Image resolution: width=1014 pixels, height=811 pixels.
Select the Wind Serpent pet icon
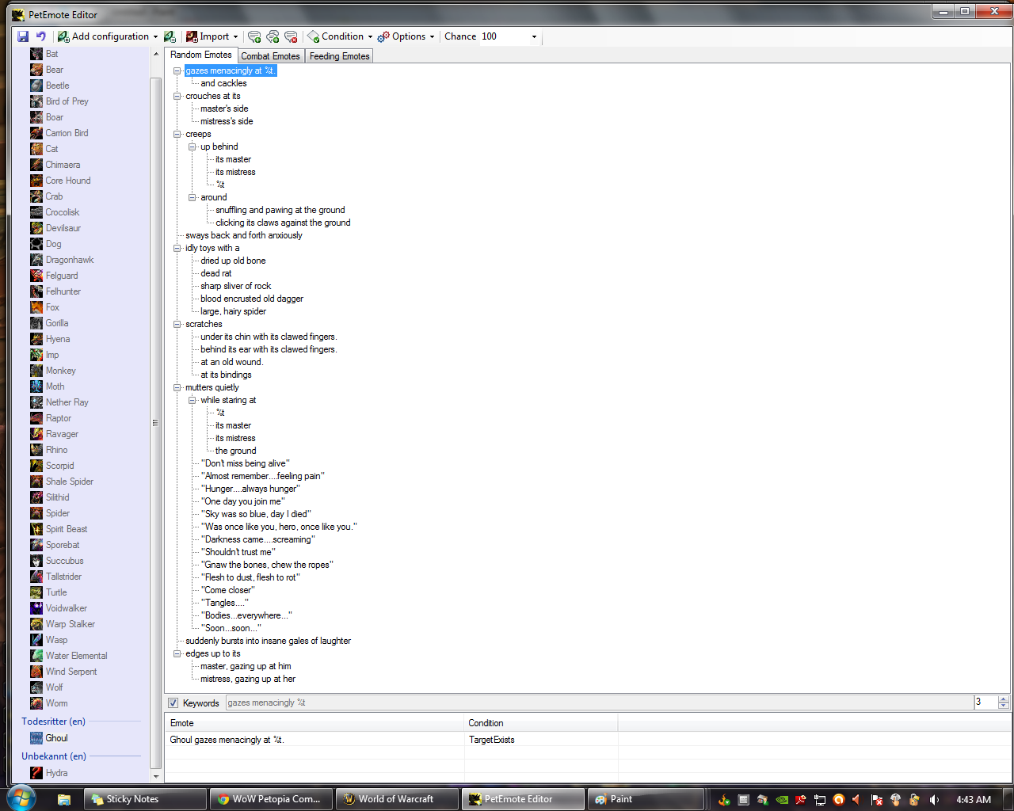[x=36, y=672]
